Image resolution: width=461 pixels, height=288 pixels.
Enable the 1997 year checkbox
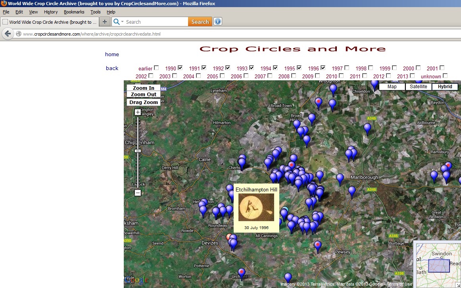(x=347, y=68)
